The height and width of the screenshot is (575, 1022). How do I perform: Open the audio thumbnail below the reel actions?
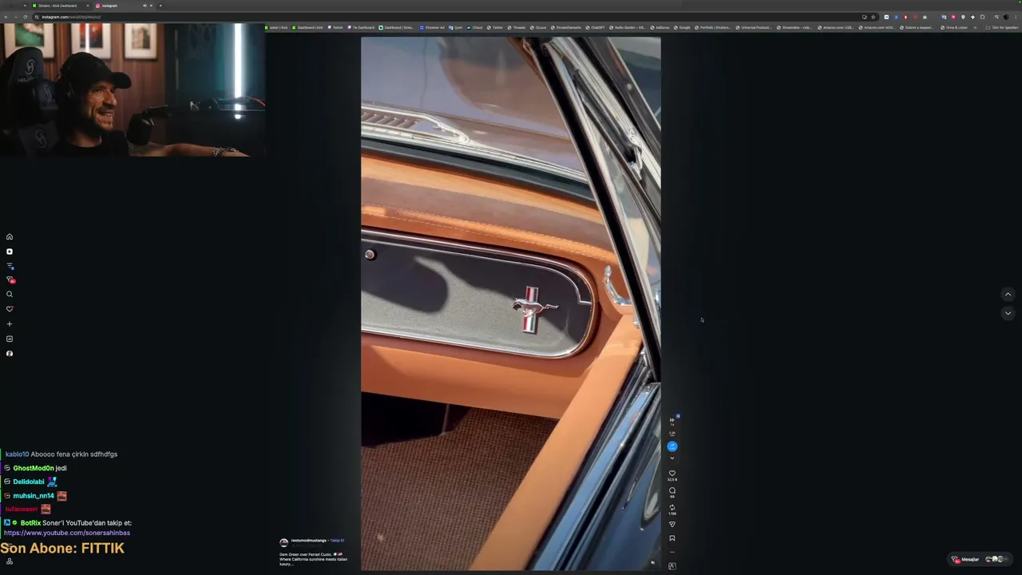coord(672,566)
